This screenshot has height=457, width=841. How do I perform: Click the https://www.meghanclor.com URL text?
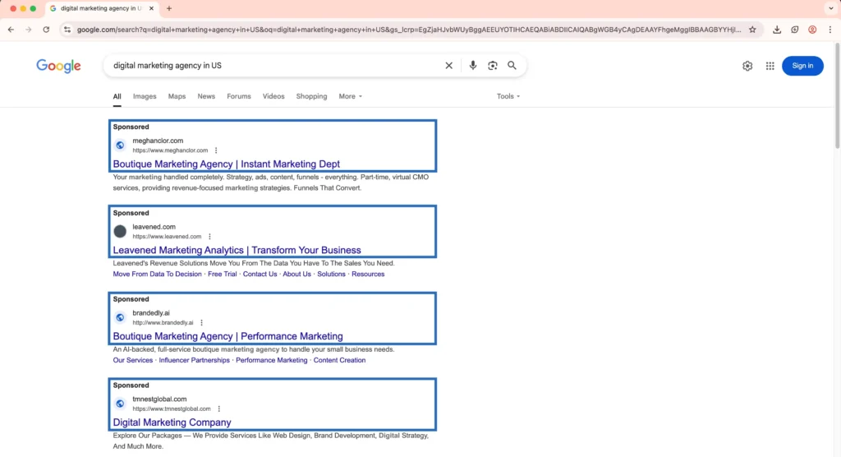click(170, 150)
